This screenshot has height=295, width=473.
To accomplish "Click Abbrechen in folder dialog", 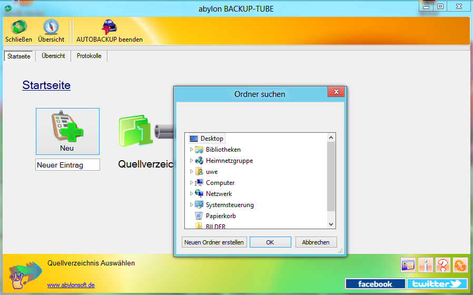I will tap(316, 242).
